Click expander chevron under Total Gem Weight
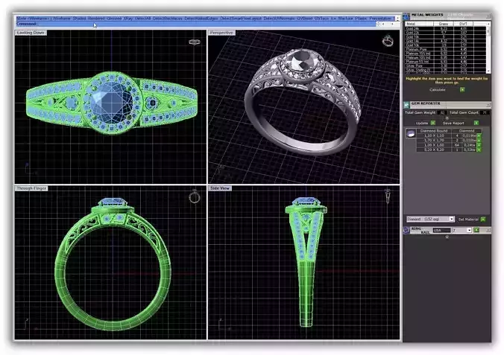The height and width of the screenshot is (355, 504). 447,118
